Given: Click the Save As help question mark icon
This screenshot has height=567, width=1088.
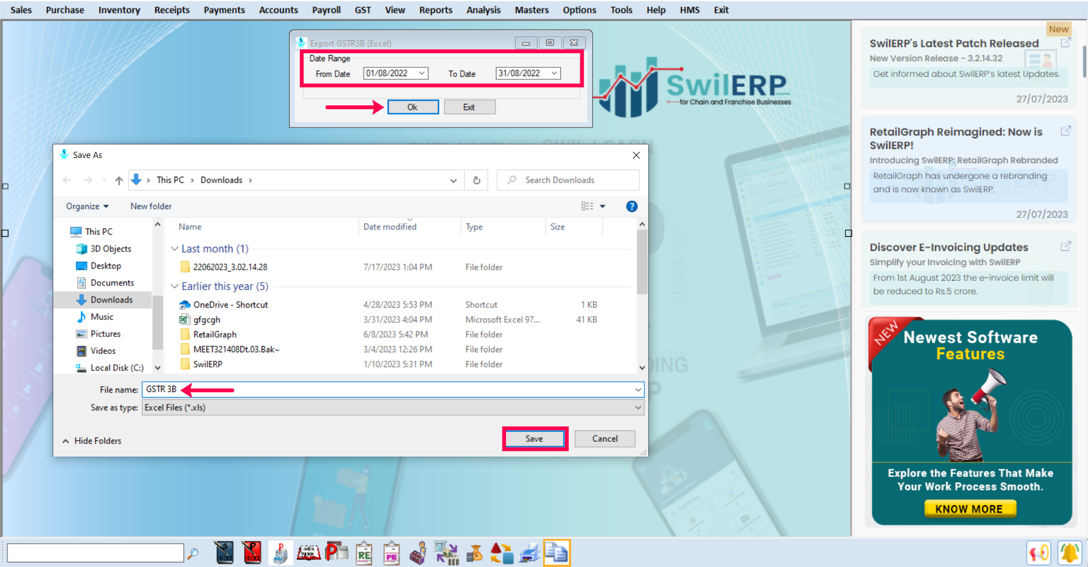Looking at the screenshot, I should tap(632, 206).
